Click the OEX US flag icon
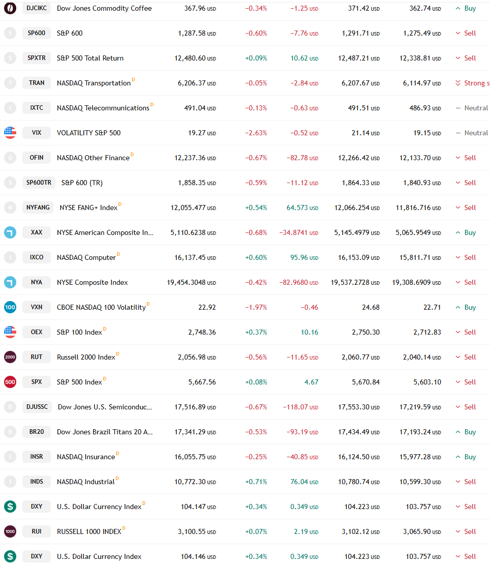 pos(10,332)
